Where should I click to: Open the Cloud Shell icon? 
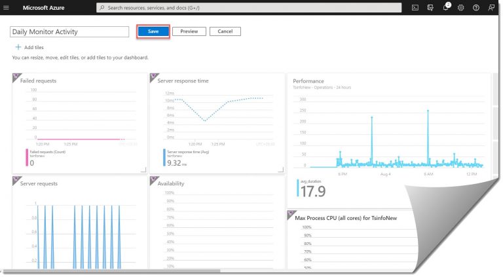click(x=415, y=8)
